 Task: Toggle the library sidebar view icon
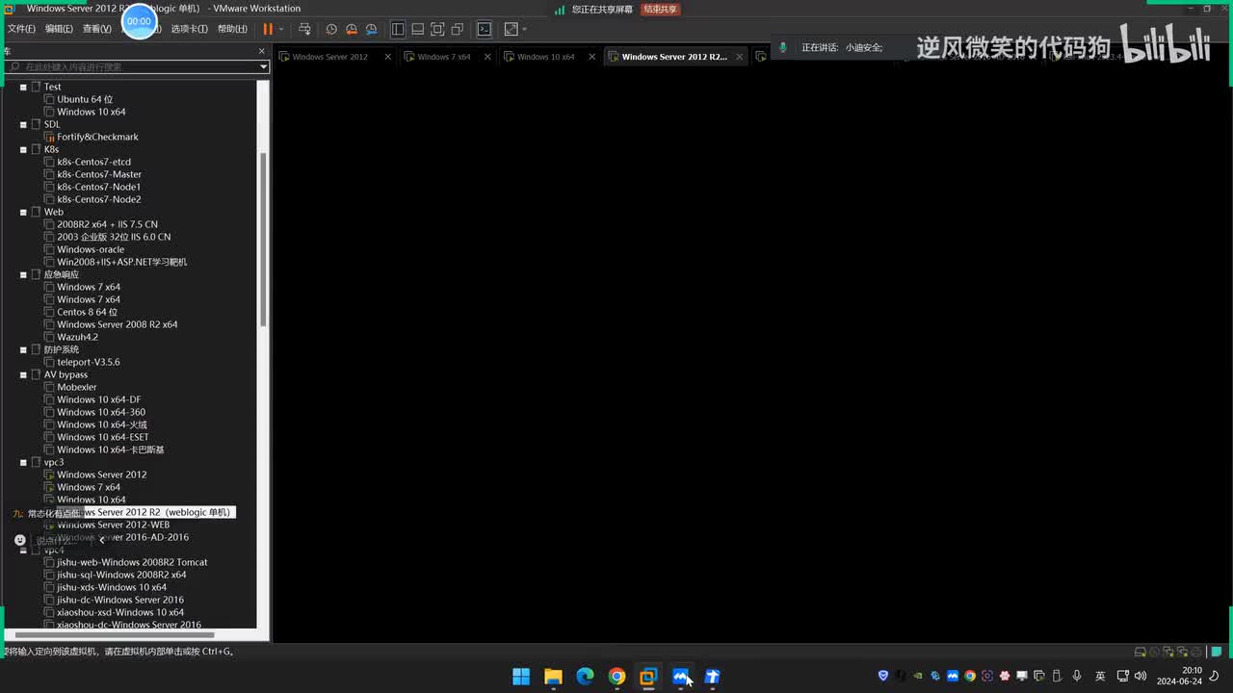(x=398, y=29)
